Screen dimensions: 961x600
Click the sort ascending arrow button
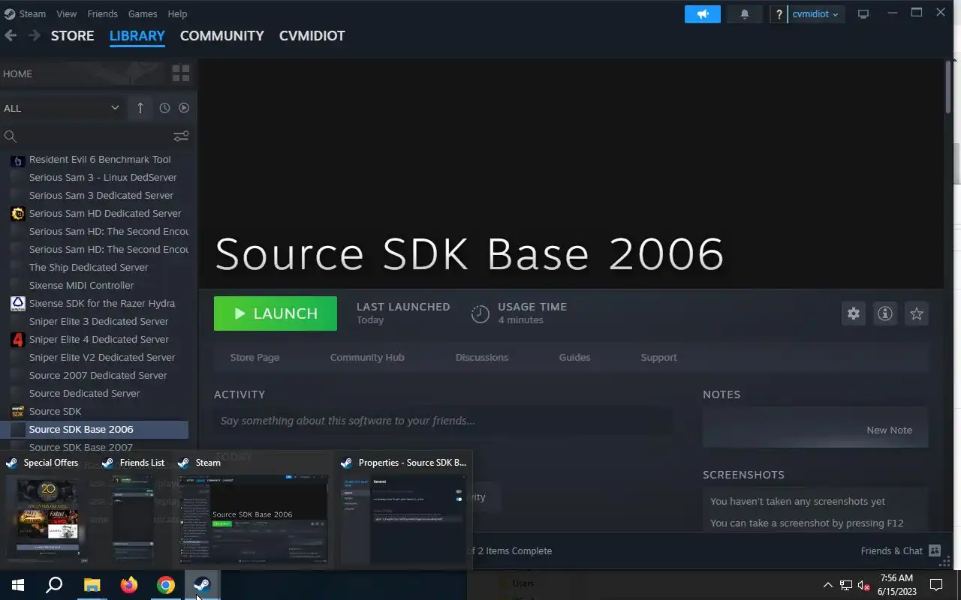[140, 108]
